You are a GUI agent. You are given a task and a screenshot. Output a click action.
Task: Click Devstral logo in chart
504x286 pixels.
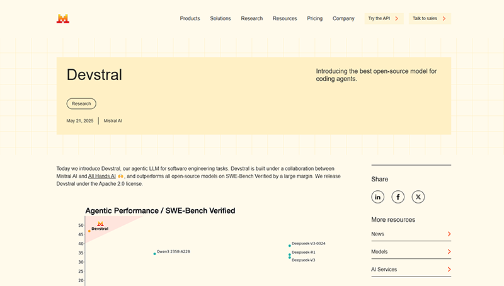coord(100,224)
